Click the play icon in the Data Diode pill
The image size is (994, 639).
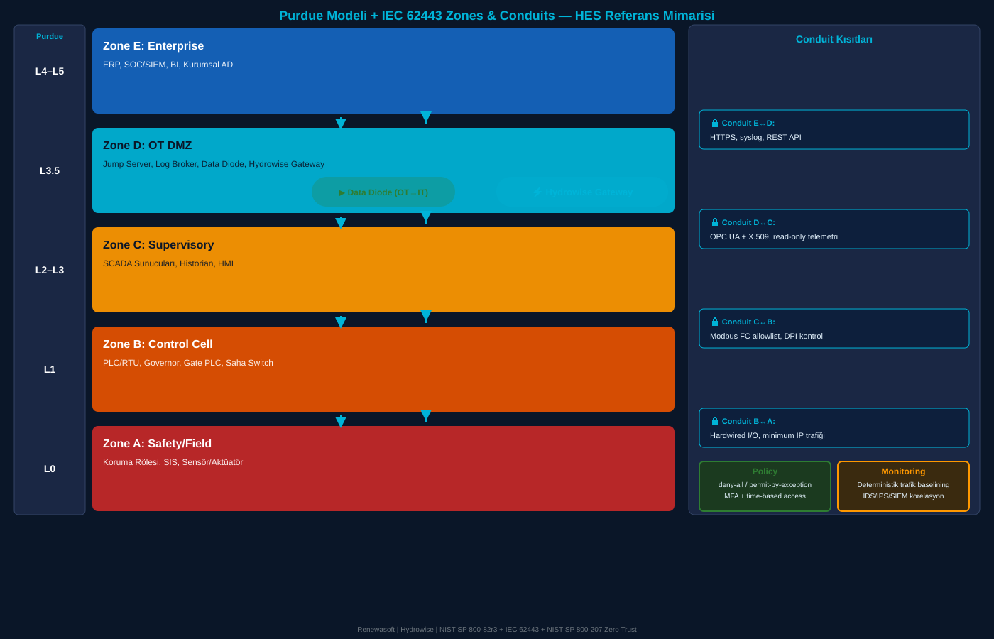[x=342, y=192]
